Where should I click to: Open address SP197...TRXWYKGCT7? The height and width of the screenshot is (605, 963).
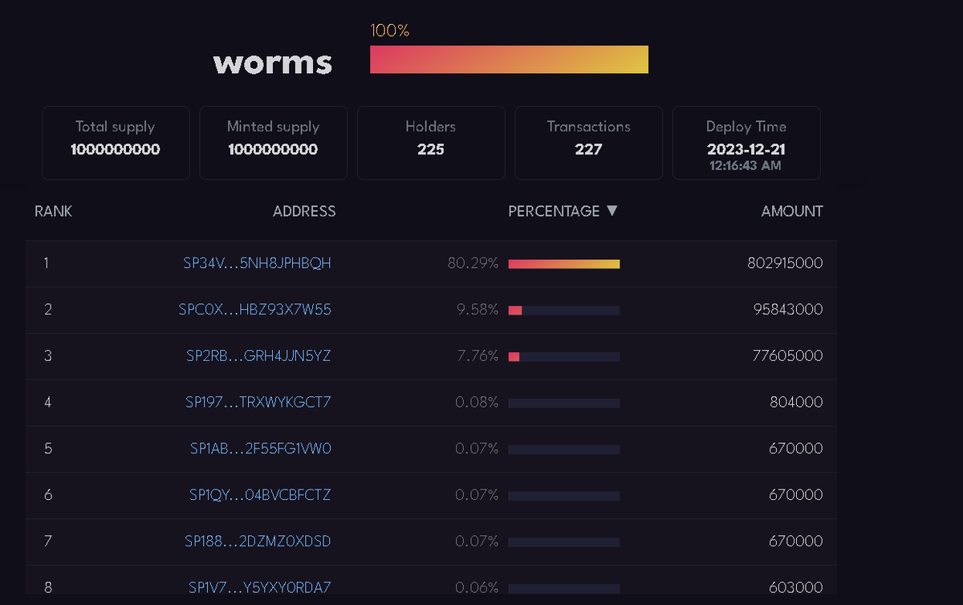click(258, 402)
